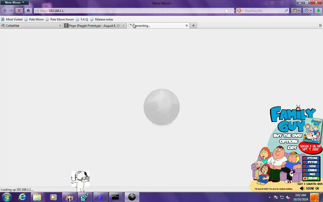Restore down the New Moon window
Screen dimensions: 323x202
point(307,3)
